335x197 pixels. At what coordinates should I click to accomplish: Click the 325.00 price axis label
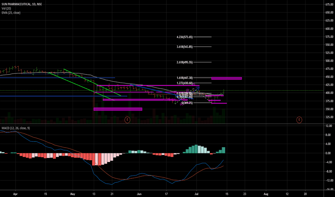330,117
